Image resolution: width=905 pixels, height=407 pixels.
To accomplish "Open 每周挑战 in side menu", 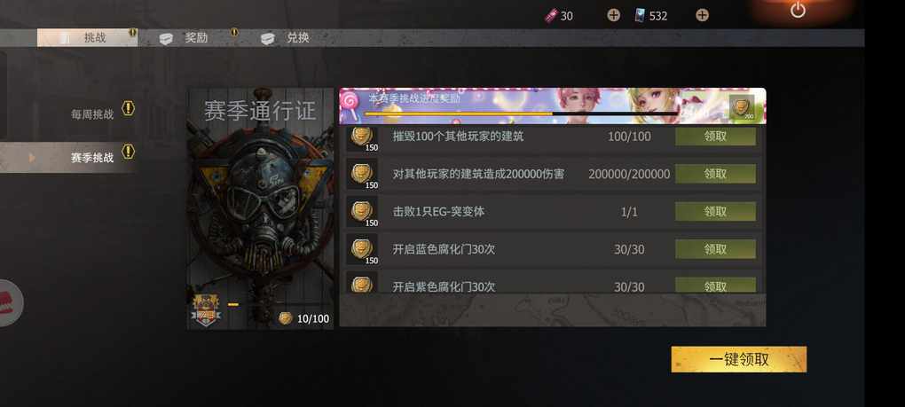I will (92, 114).
